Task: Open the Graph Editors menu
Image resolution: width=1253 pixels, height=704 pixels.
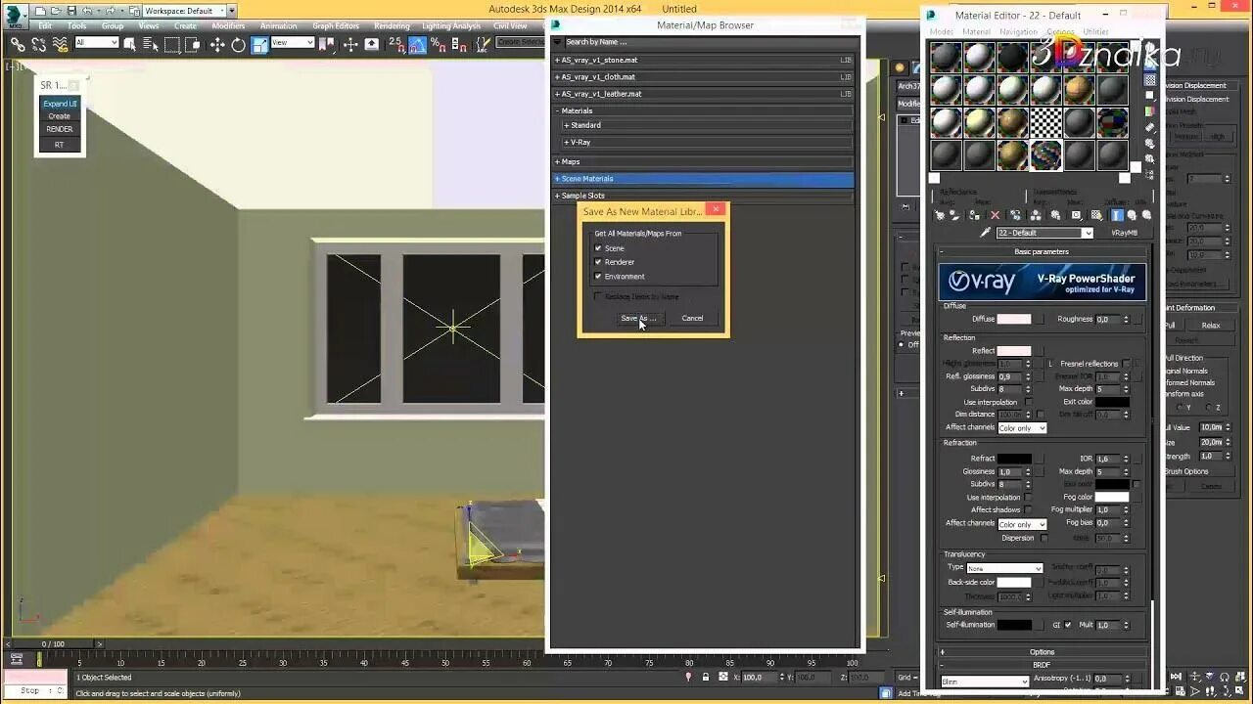Action: point(336,26)
